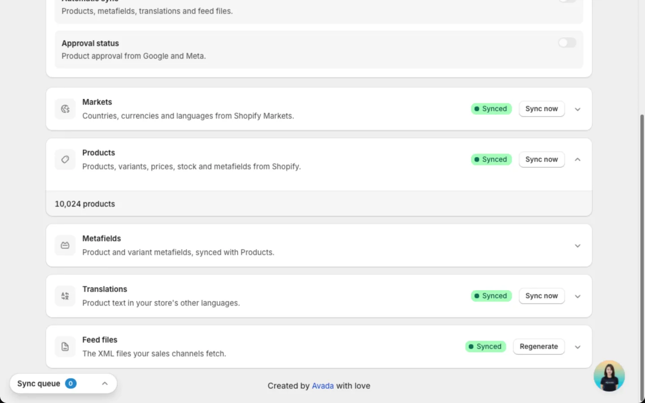
Task: Expand the Feed files section chevron
Action: (x=578, y=347)
